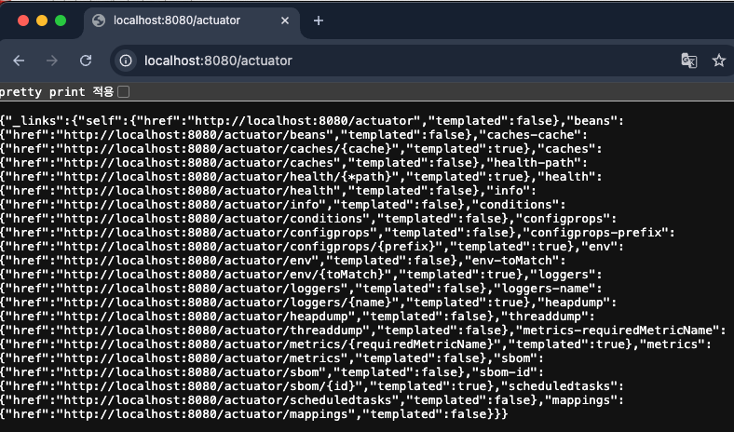This screenshot has width=734, height=432.
Task: Click the text "http://localhost:8080/actuator/conditions"
Action: click(213, 219)
